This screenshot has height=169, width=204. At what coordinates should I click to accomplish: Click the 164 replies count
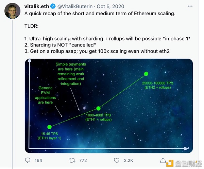pos(38,160)
